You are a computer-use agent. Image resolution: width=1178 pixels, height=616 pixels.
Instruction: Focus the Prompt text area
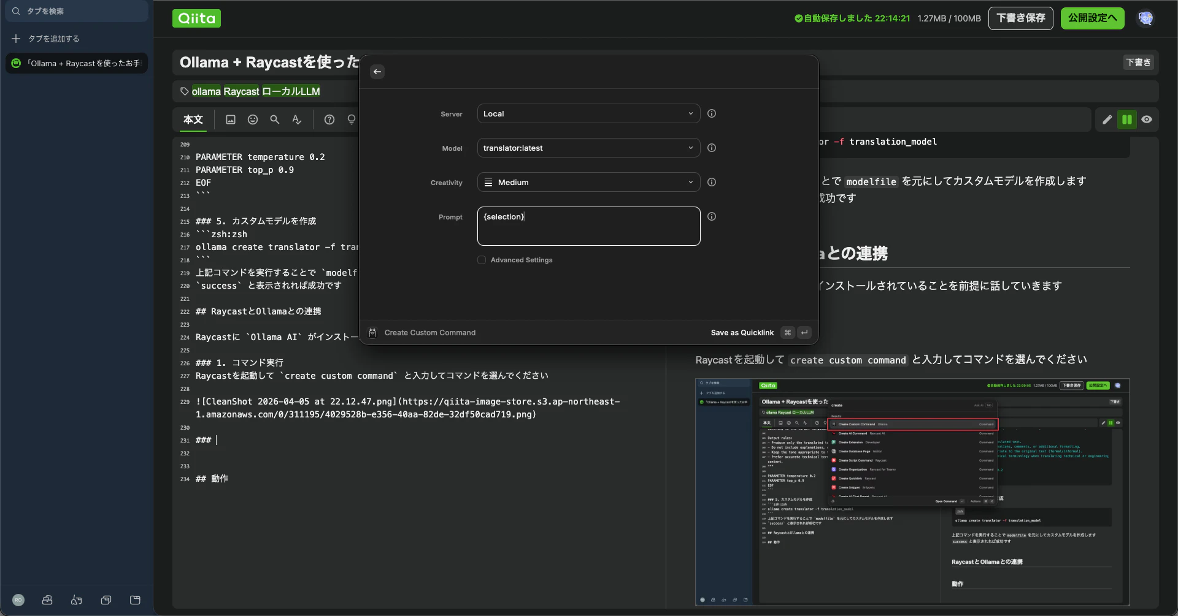(588, 226)
